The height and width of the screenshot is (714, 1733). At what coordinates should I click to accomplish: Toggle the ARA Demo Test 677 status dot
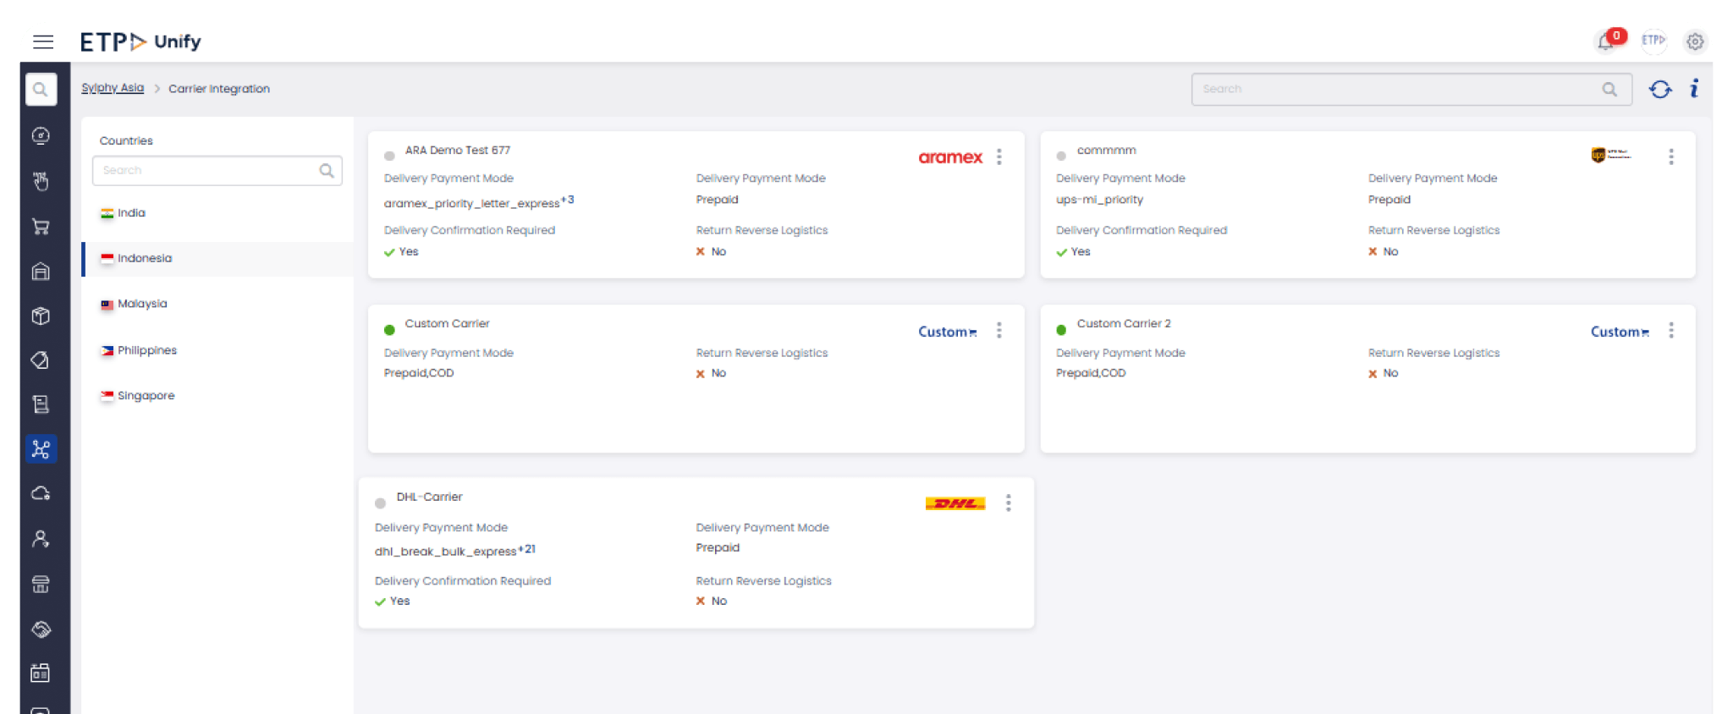pos(389,156)
